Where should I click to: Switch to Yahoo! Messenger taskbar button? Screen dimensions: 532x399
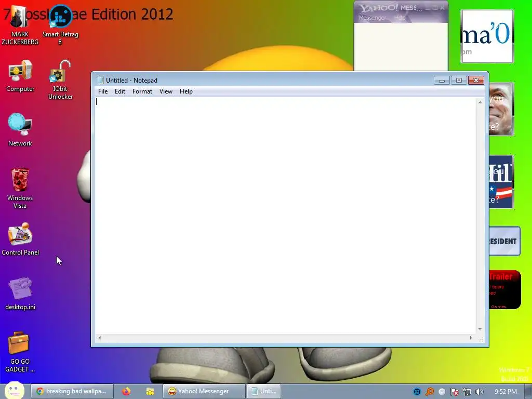point(204,391)
